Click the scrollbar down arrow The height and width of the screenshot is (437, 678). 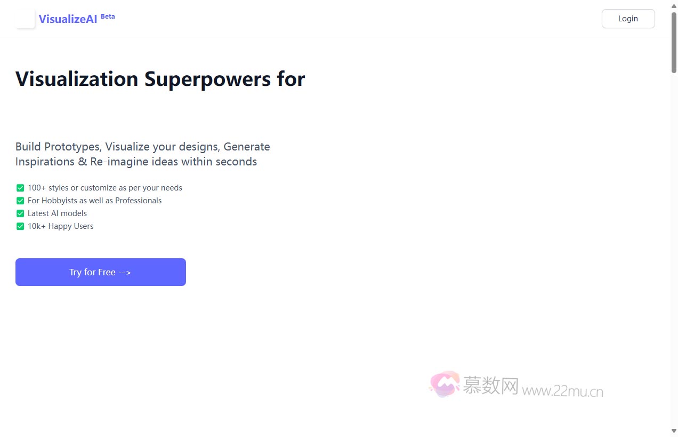(674, 431)
